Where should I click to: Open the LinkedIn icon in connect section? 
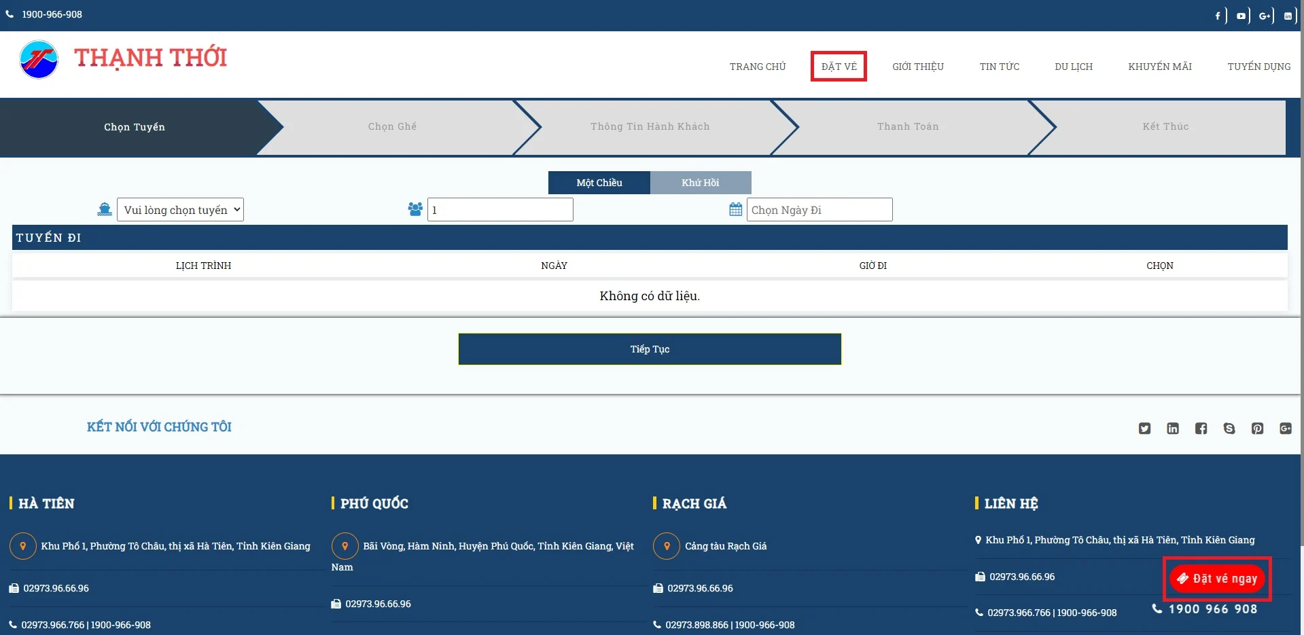[1173, 429]
